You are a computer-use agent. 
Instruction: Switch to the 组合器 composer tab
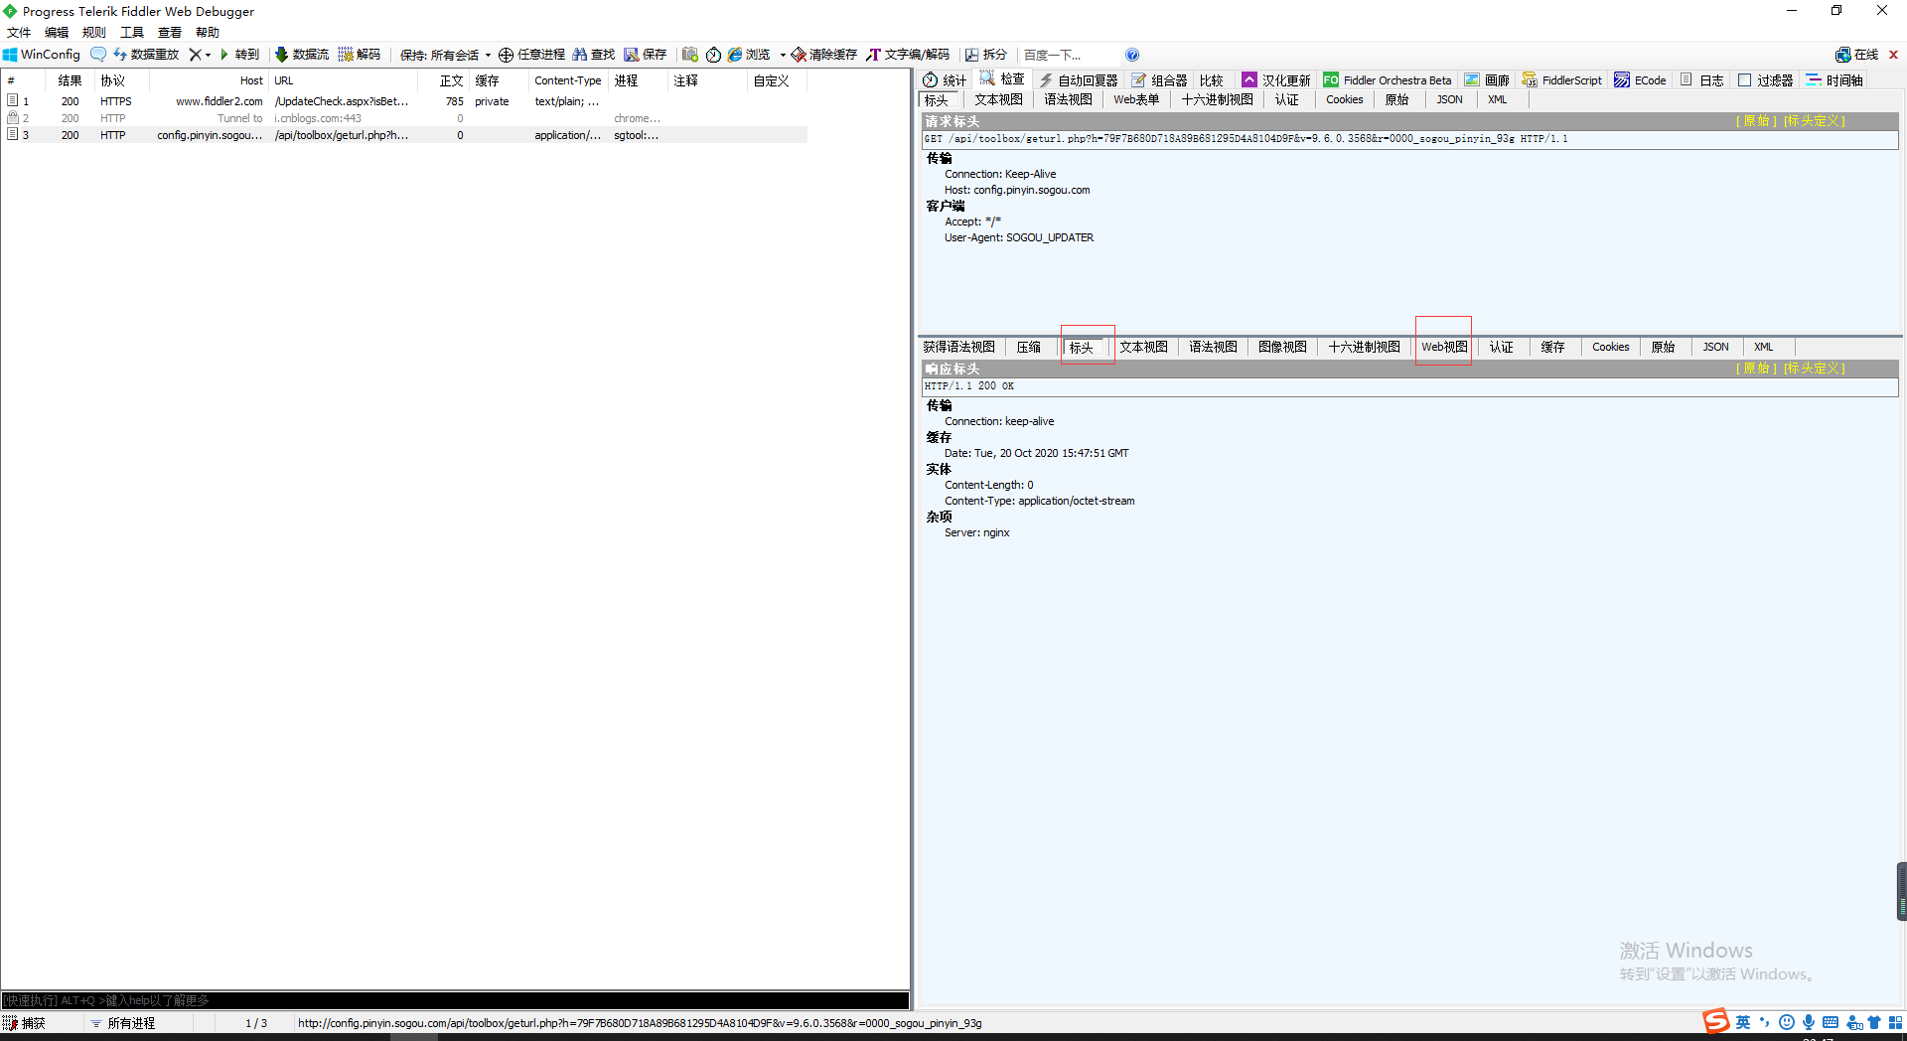coord(1159,80)
